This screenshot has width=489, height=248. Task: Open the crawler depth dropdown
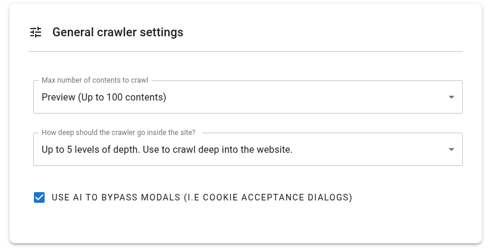coord(248,149)
